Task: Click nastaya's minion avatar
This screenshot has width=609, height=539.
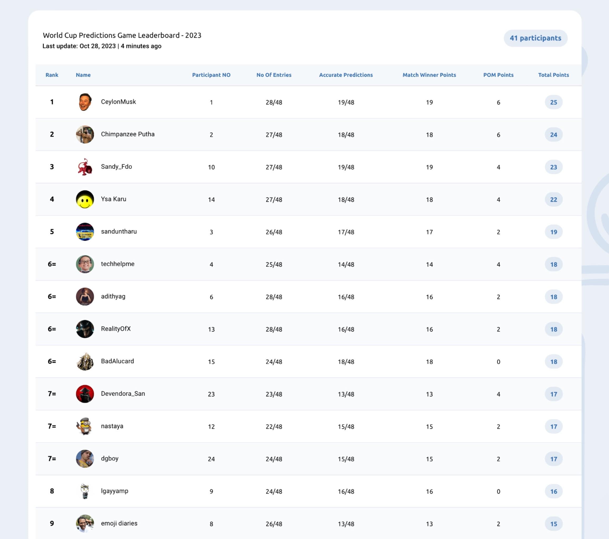Action: pyautogui.click(x=85, y=426)
